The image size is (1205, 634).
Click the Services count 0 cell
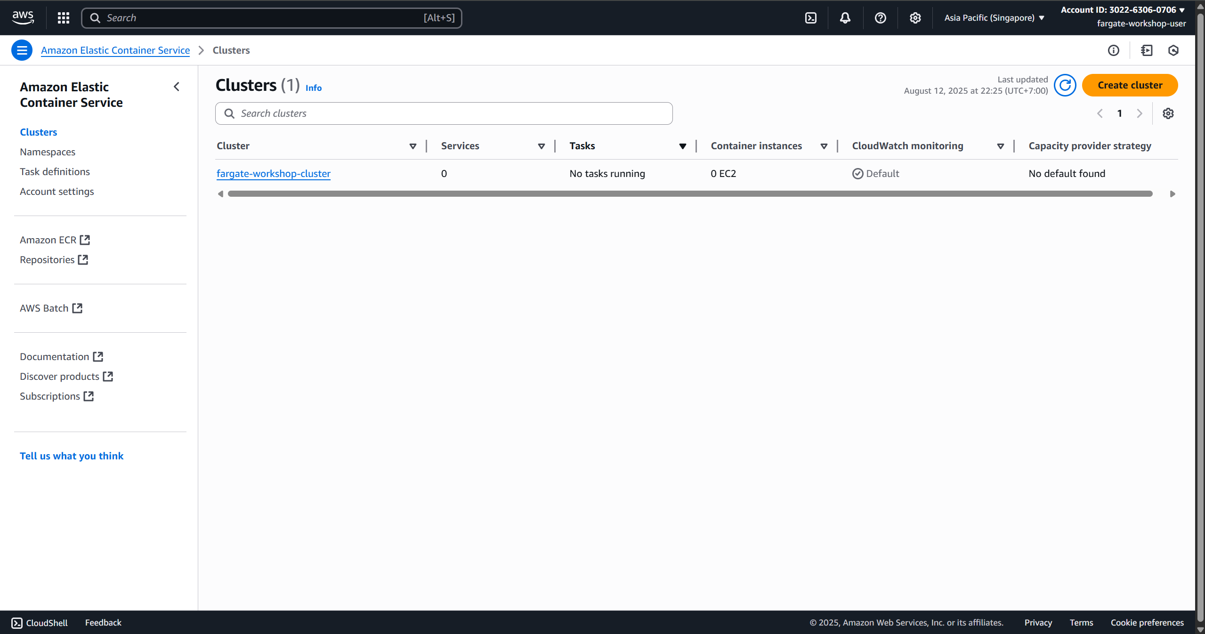click(444, 174)
